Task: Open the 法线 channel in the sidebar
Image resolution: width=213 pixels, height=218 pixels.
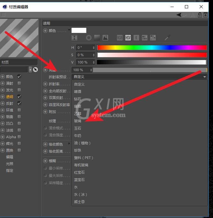Action: pyautogui.click(x=10, y=130)
